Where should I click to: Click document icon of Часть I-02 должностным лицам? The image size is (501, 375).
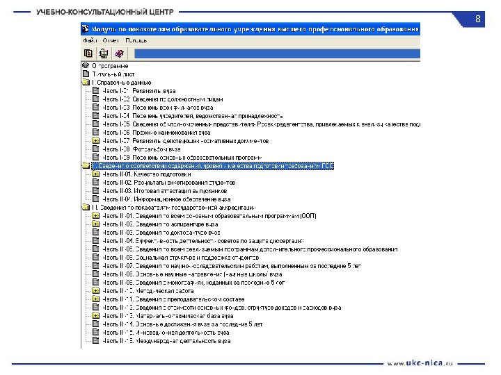95,99
